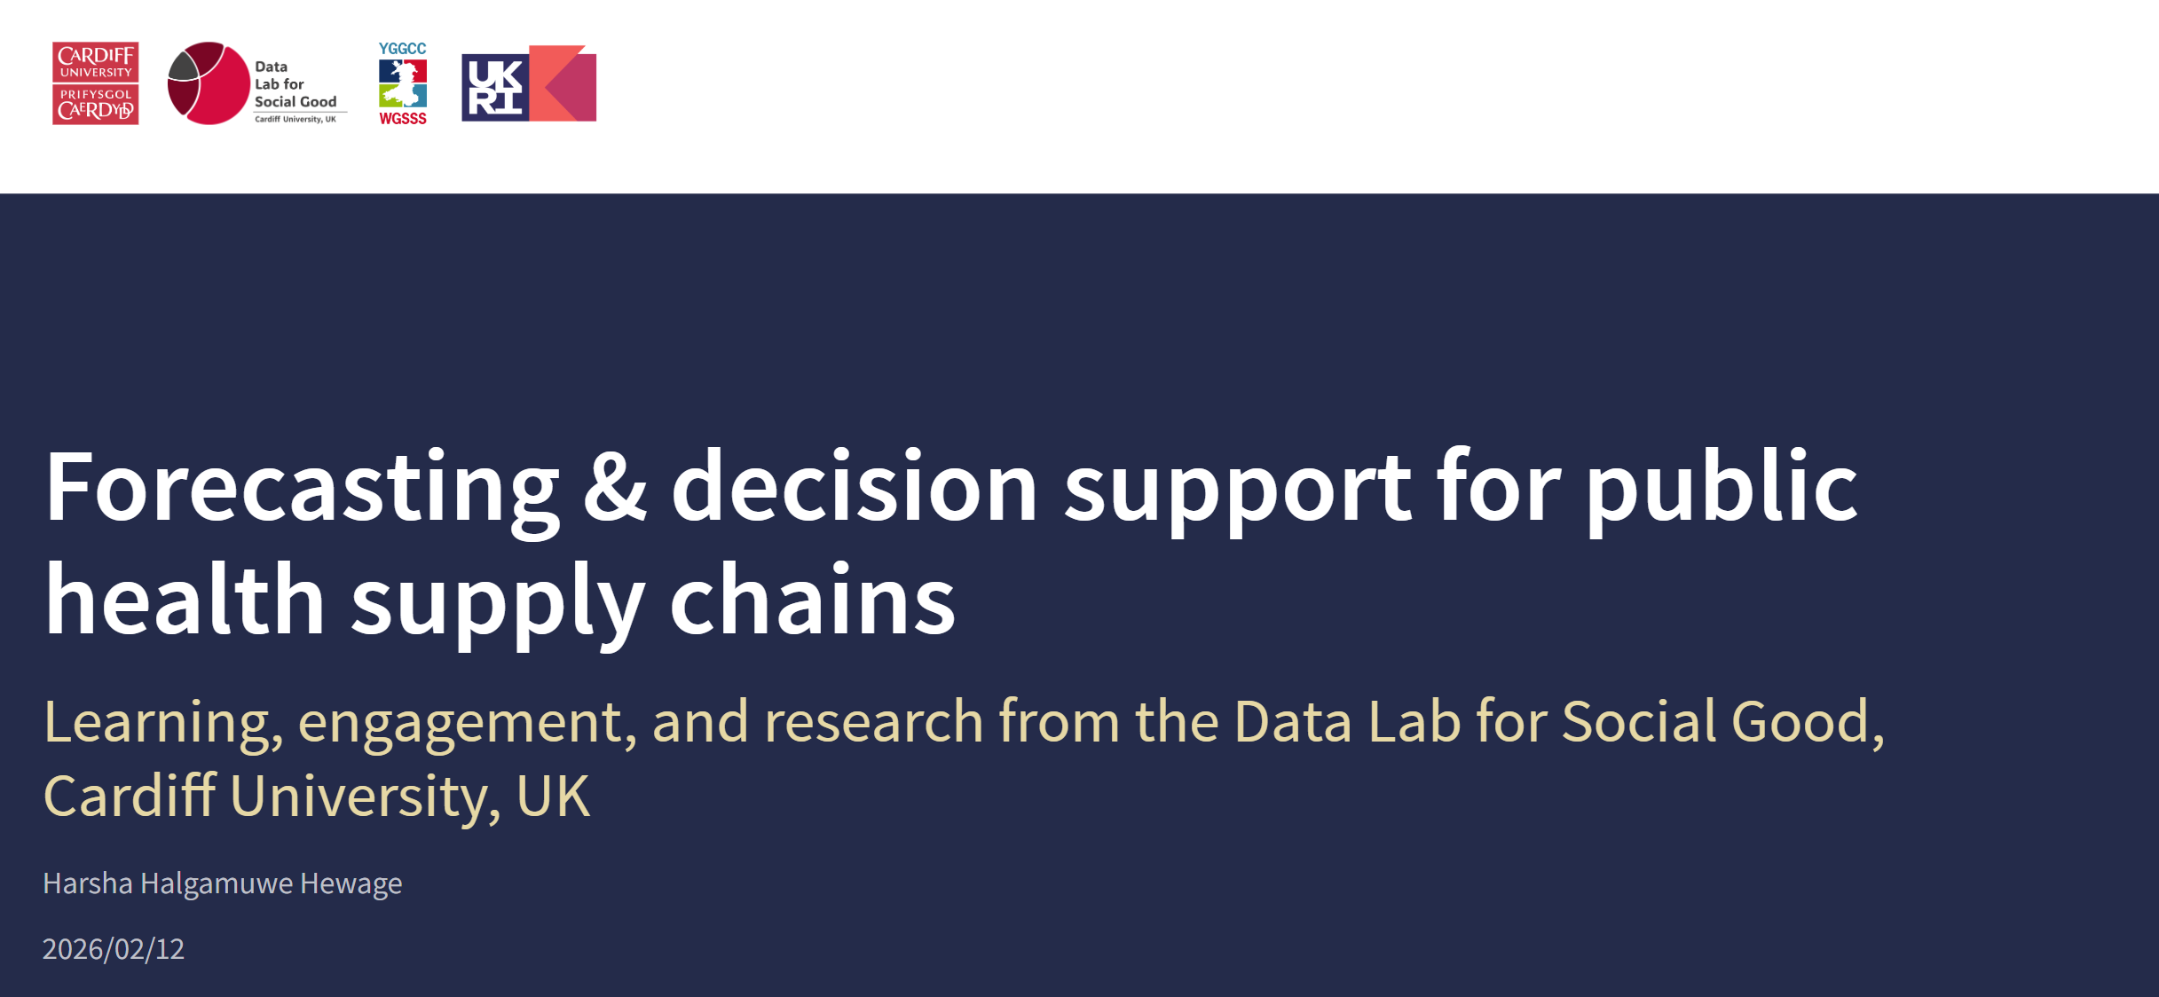
Task: Click the red circular Data Lab pie logo
Action: pyautogui.click(x=209, y=83)
